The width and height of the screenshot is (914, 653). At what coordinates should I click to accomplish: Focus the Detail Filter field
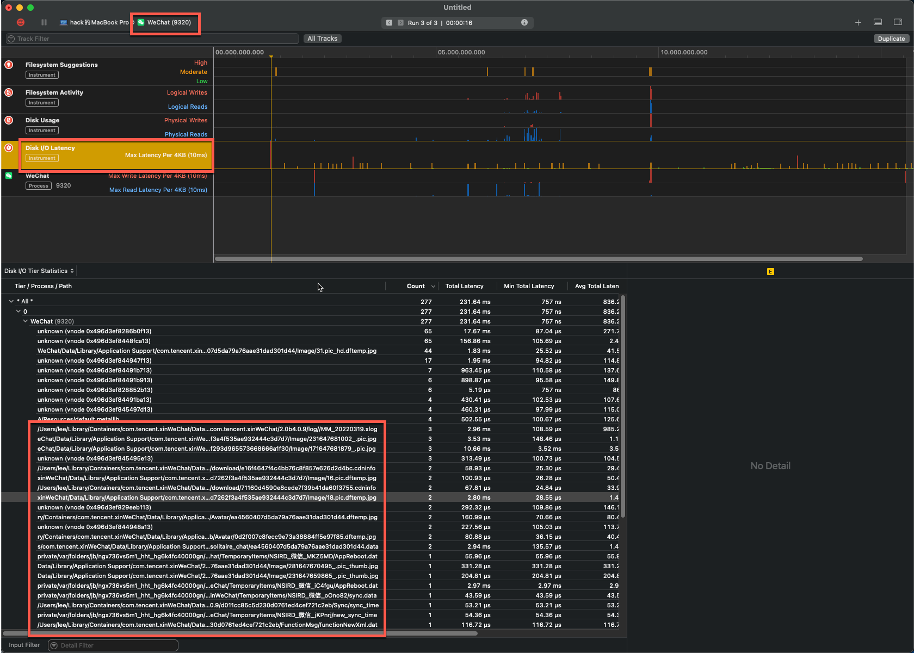coord(113,645)
